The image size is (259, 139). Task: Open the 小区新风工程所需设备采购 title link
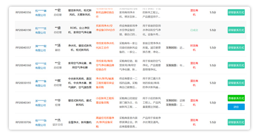(105, 100)
